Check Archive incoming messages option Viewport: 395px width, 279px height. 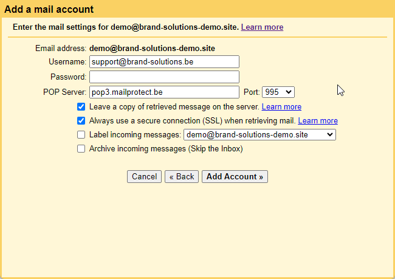81,148
